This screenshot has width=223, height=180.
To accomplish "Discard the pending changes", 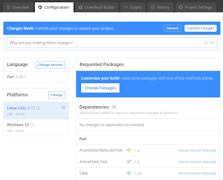I will pyautogui.click(x=172, y=28).
